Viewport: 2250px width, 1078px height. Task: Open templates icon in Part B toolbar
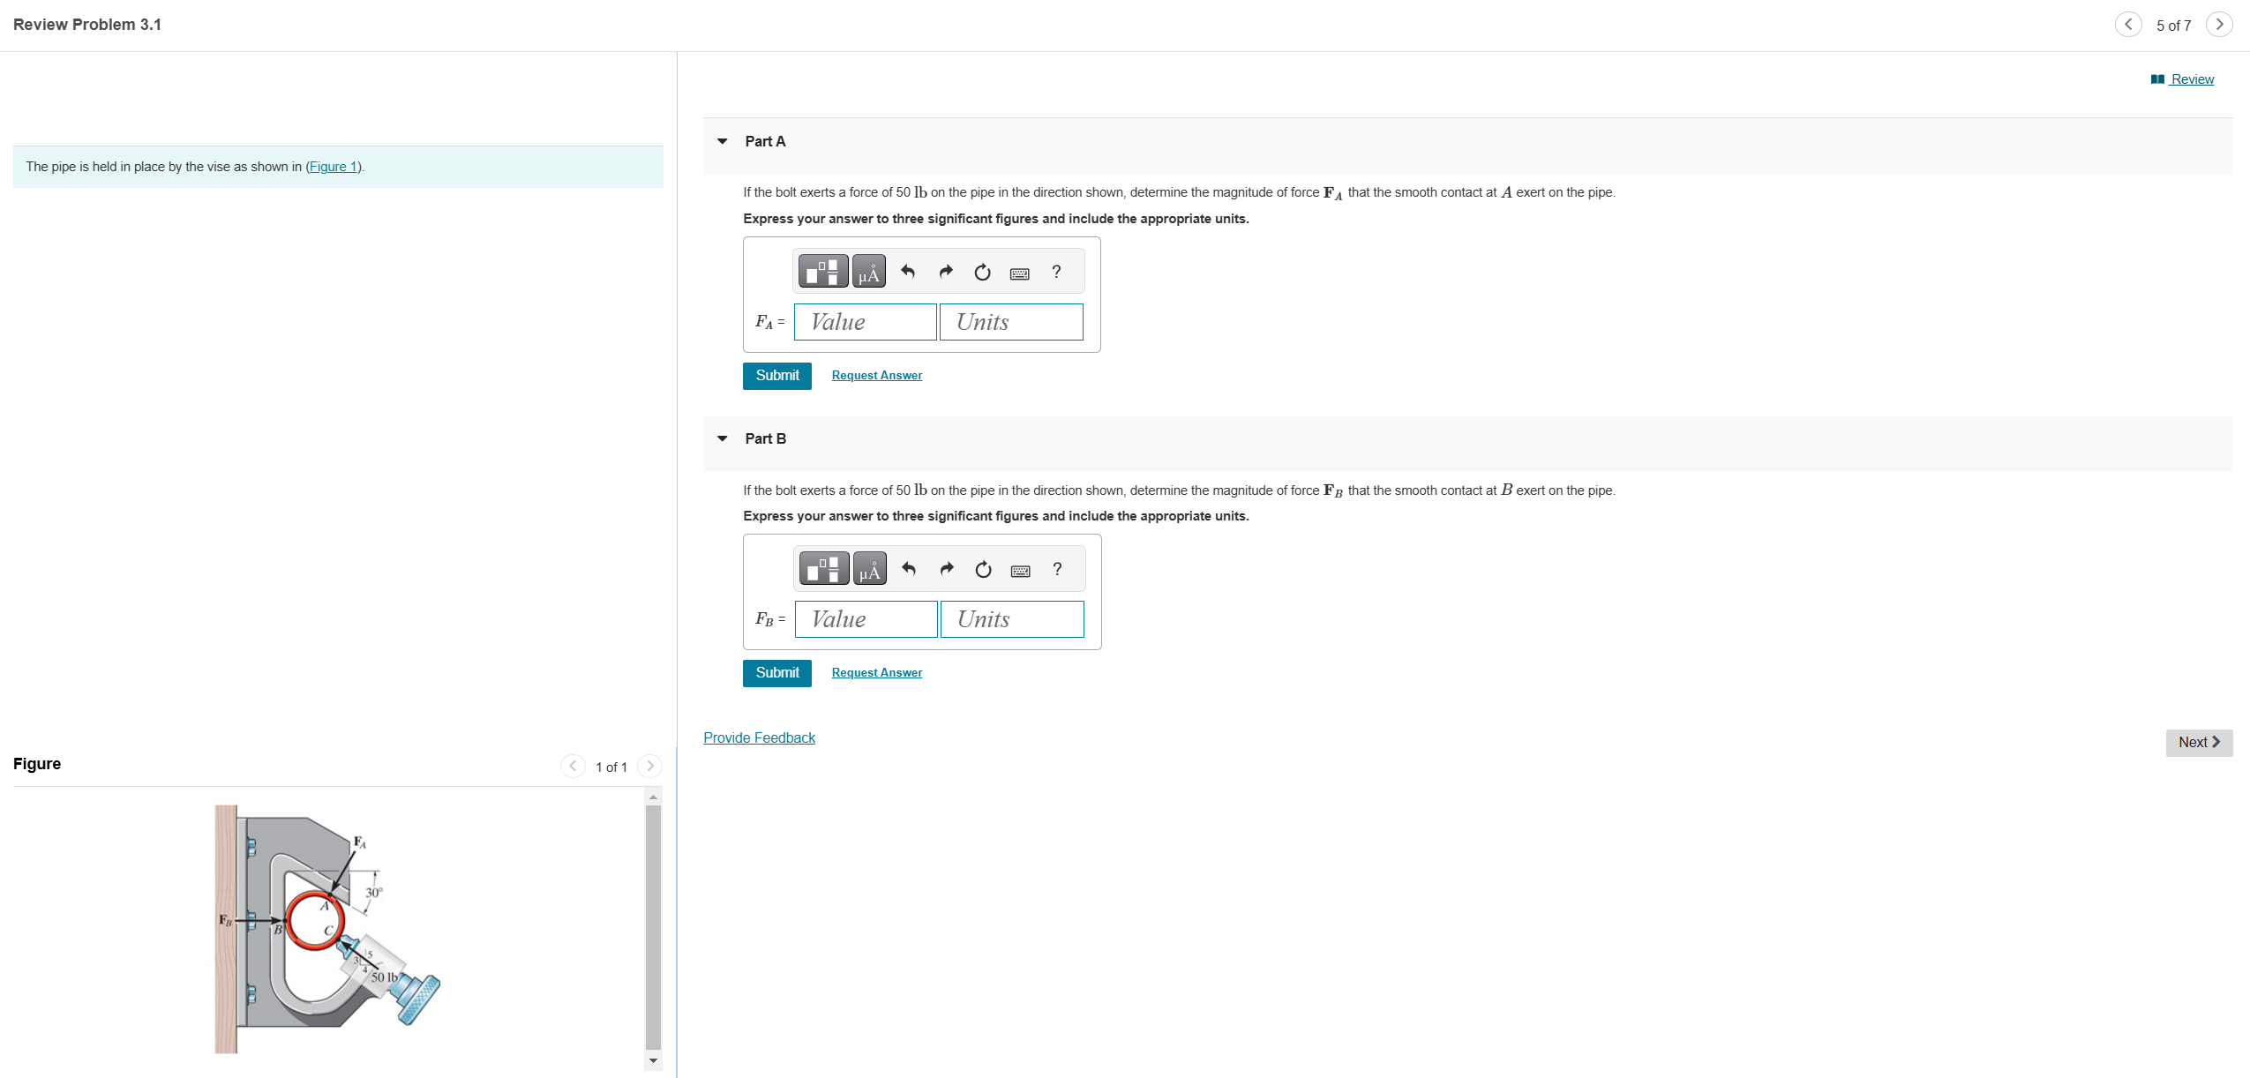(823, 569)
